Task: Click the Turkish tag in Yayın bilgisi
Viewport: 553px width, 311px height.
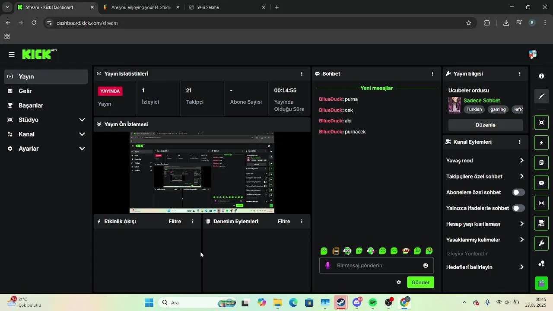Action: (x=474, y=110)
